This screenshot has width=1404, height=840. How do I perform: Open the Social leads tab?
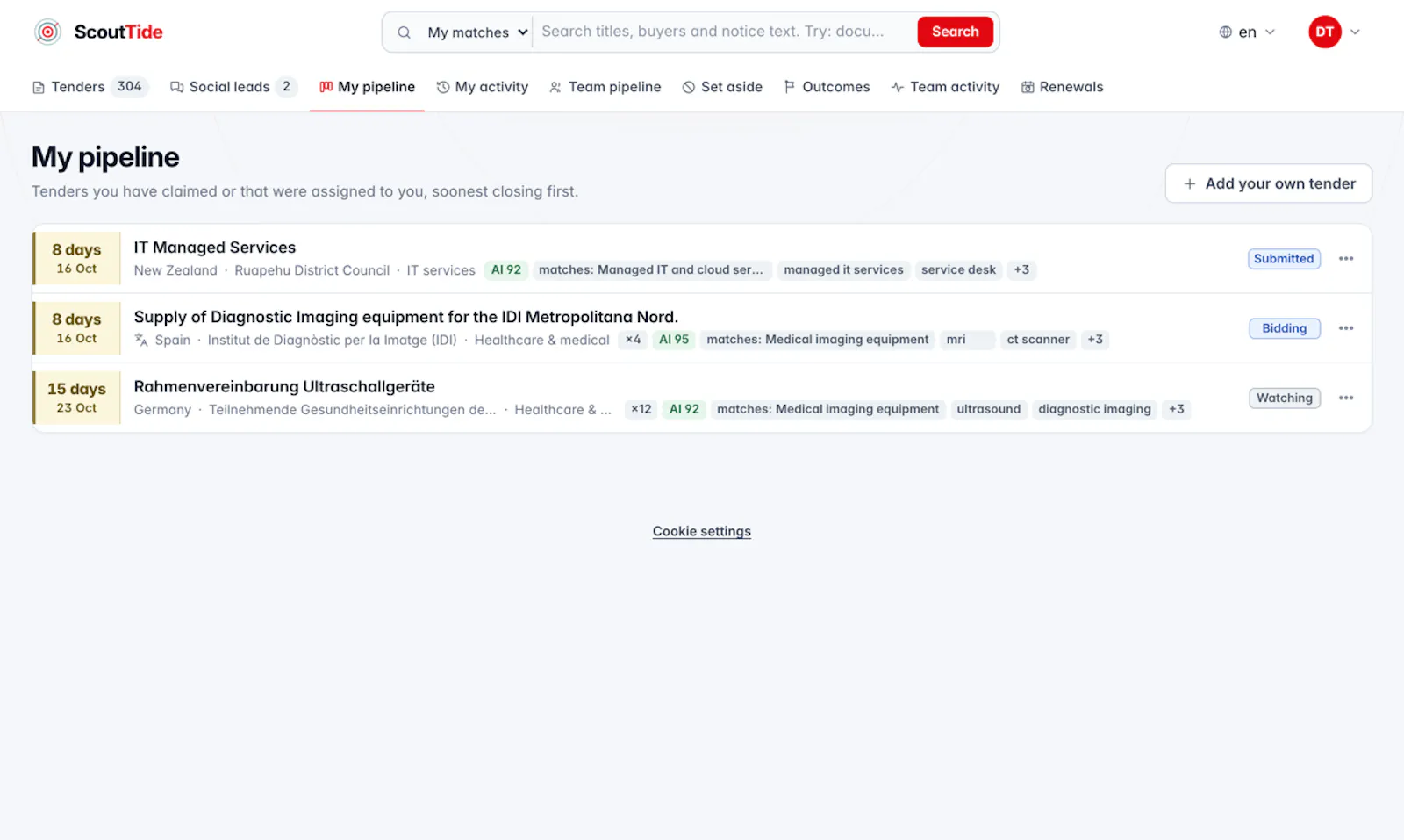(x=233, y=87)
